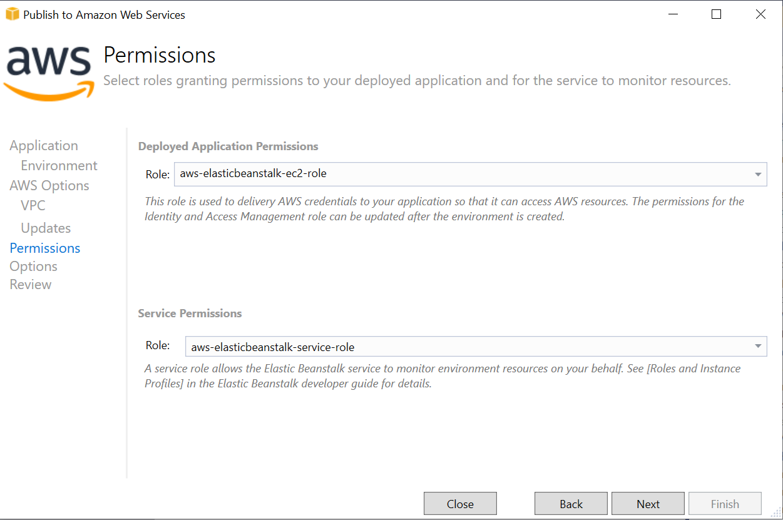
Task: Expand the aws-elasticbeanstalk-ec2-role combo box arrow
Action: tap(757, 173)
